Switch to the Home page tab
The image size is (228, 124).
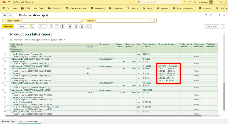9,122
